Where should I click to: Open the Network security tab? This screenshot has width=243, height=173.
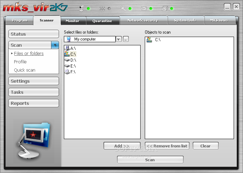click(143, 20)
